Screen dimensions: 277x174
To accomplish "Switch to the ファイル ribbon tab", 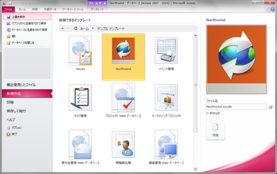I will point(8,10).
